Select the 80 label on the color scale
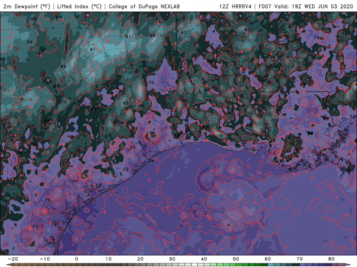Image resolution: width=357 pixels, height=267 pixels. click(x=332, y=259)
